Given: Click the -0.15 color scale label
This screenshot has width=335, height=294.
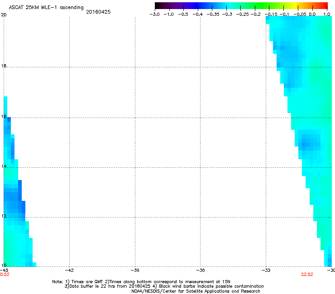Looking at the screenshot, I should (271, 14).
